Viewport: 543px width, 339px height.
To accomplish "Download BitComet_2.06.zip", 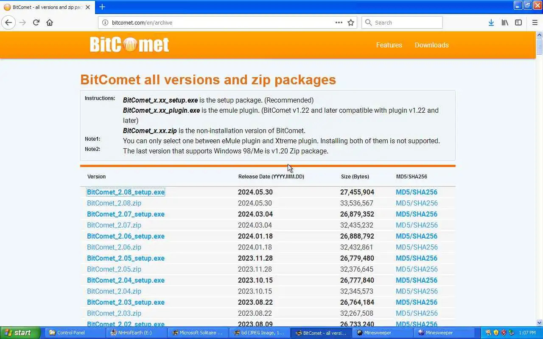I will click(114, 247).
